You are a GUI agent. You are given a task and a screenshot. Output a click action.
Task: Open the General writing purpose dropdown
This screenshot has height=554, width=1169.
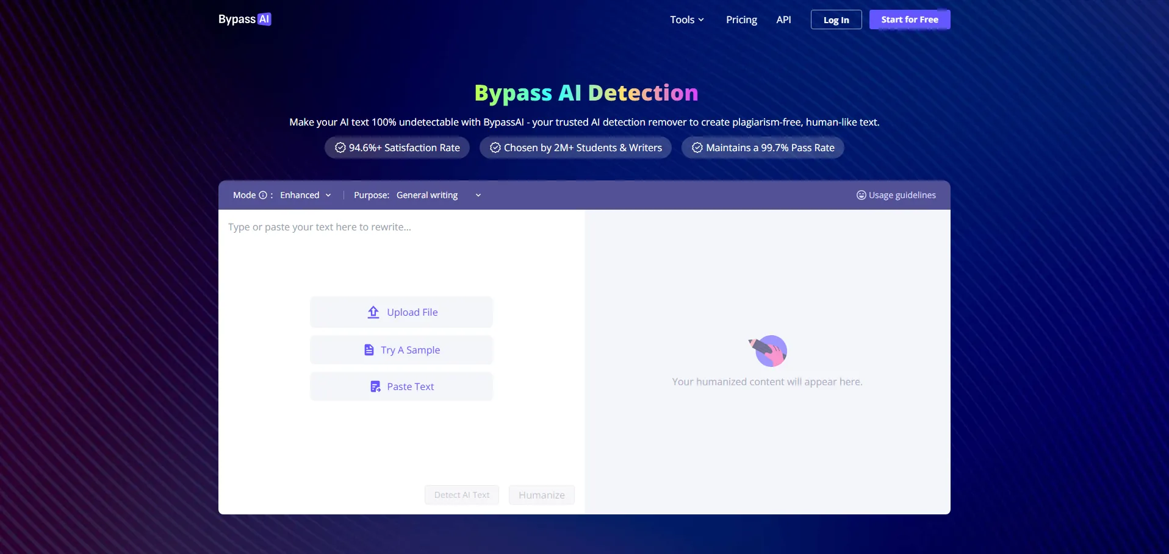point(438,195)
